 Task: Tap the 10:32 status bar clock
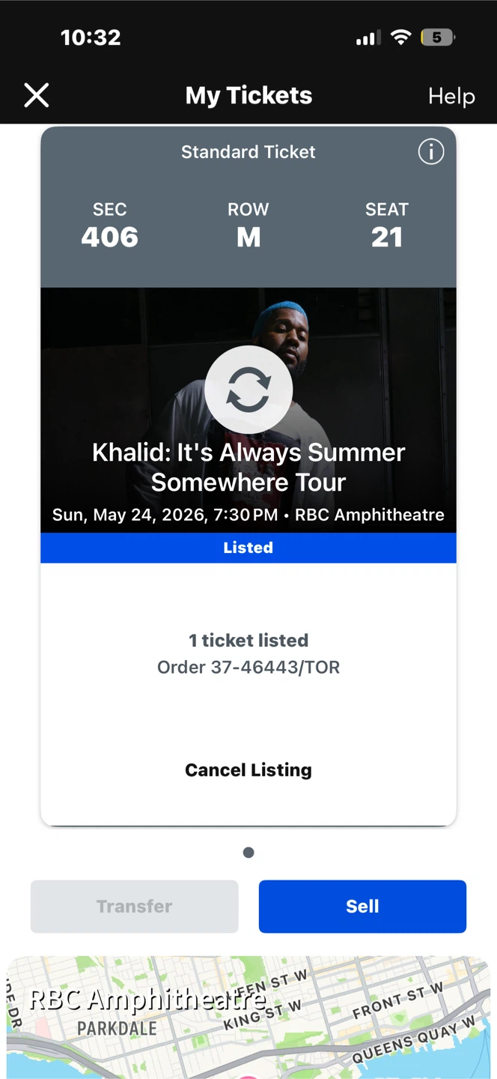click(x=91, y=37)
